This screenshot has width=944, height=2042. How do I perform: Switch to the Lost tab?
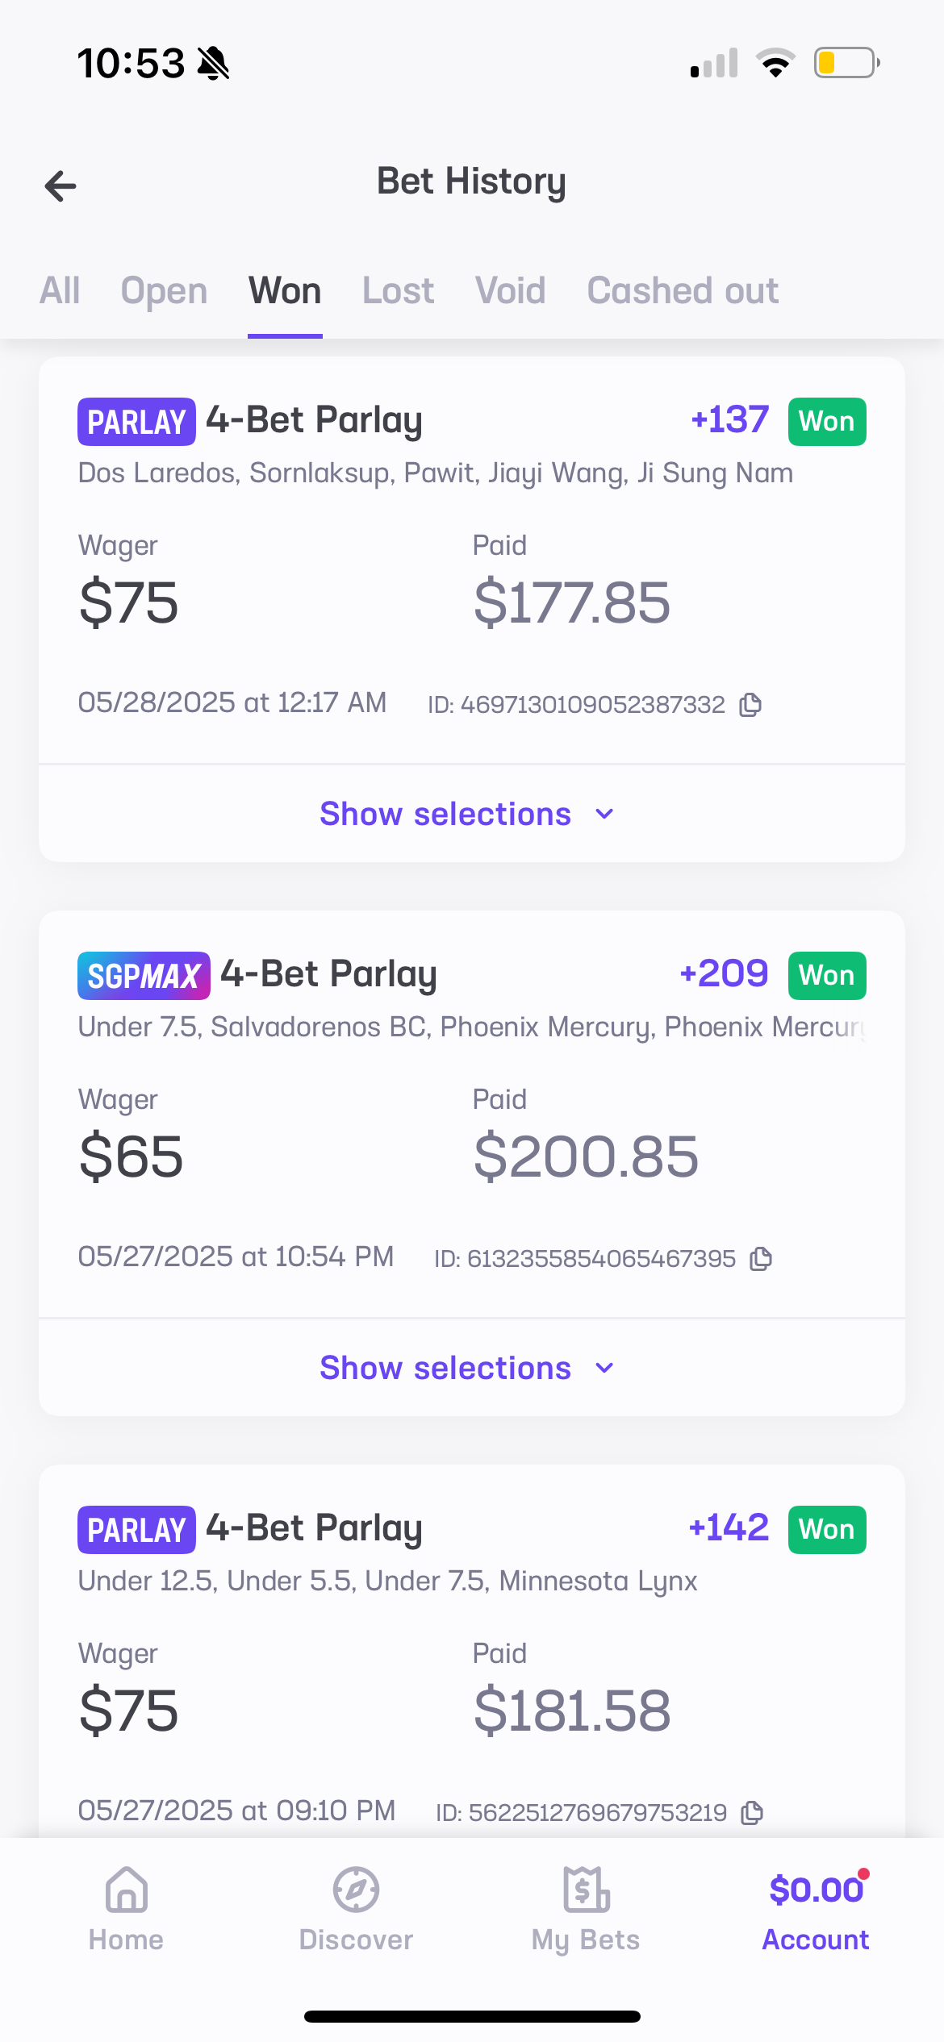point(398,290)
